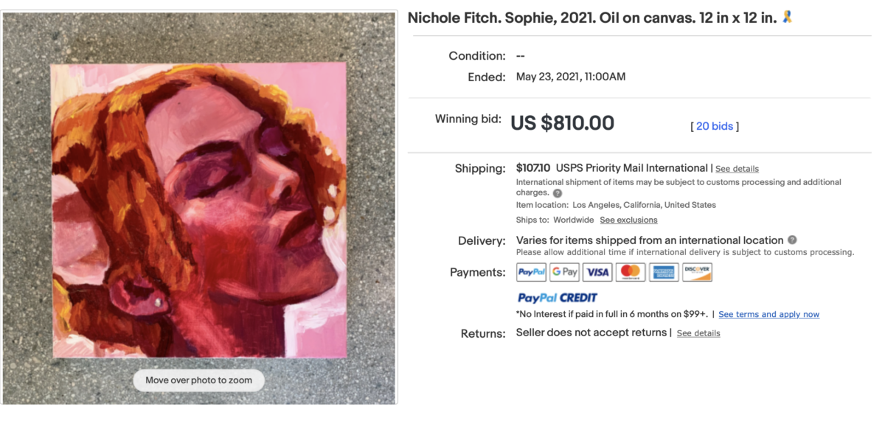
Task: Click the Visa card icon
Action: (597, 272)
